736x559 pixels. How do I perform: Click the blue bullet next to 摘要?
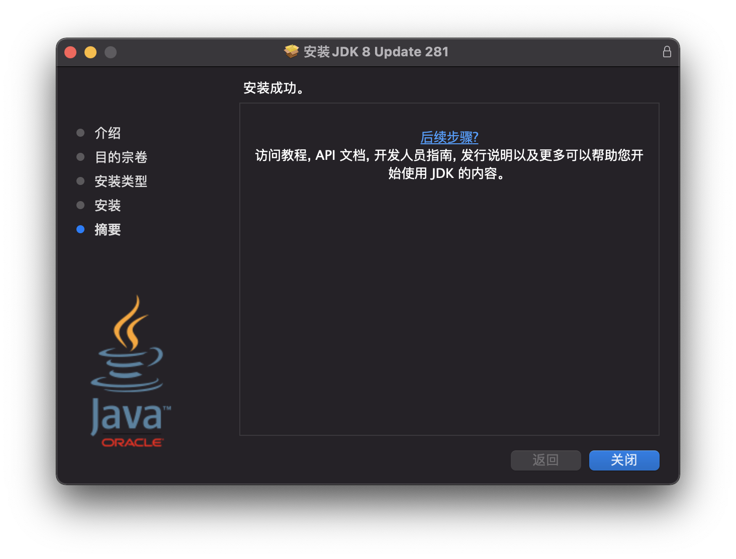(80, 229)
